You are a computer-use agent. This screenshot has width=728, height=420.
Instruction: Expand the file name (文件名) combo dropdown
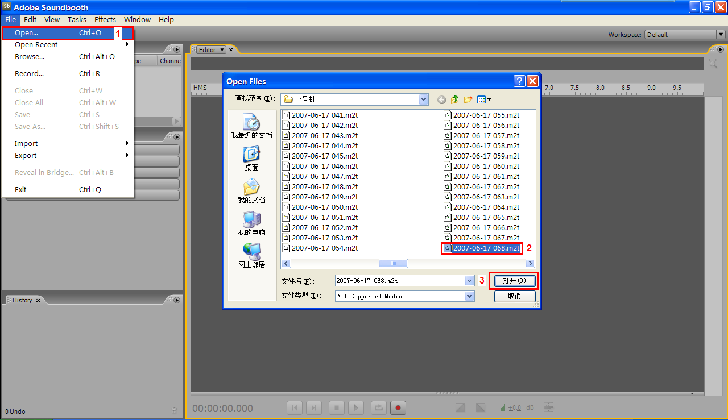click(x=469, y=281)
